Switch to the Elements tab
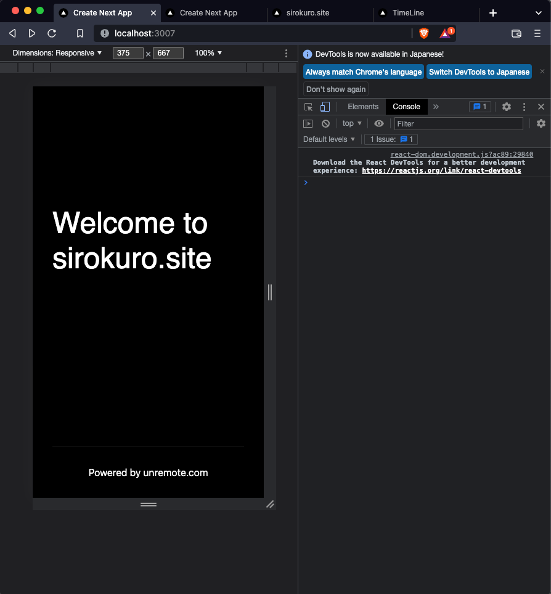Screen dimensions: 551x594 coord(363,107)
